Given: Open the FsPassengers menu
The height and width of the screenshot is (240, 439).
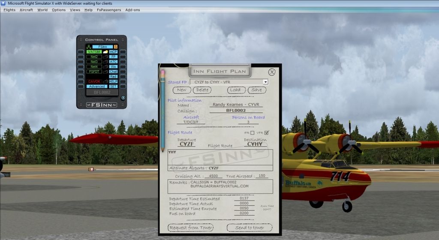Looking at the screenshot, I should 109,10.
